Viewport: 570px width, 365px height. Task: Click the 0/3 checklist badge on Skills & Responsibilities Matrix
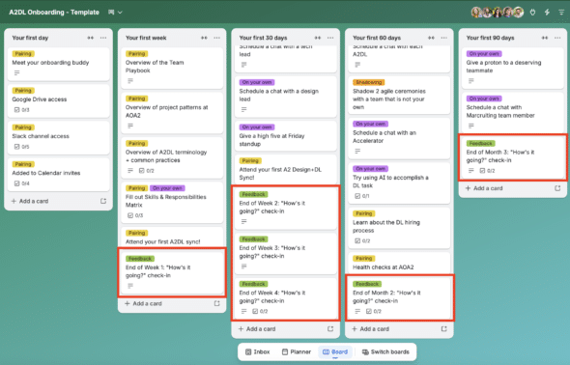click(x=135, y=215)
